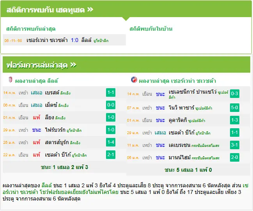This screenshot has height=211, width=253.
Task: Click เซลต้า บีโก้ in Lille's 22 ม.ค. row
Action: click(58, 155)
